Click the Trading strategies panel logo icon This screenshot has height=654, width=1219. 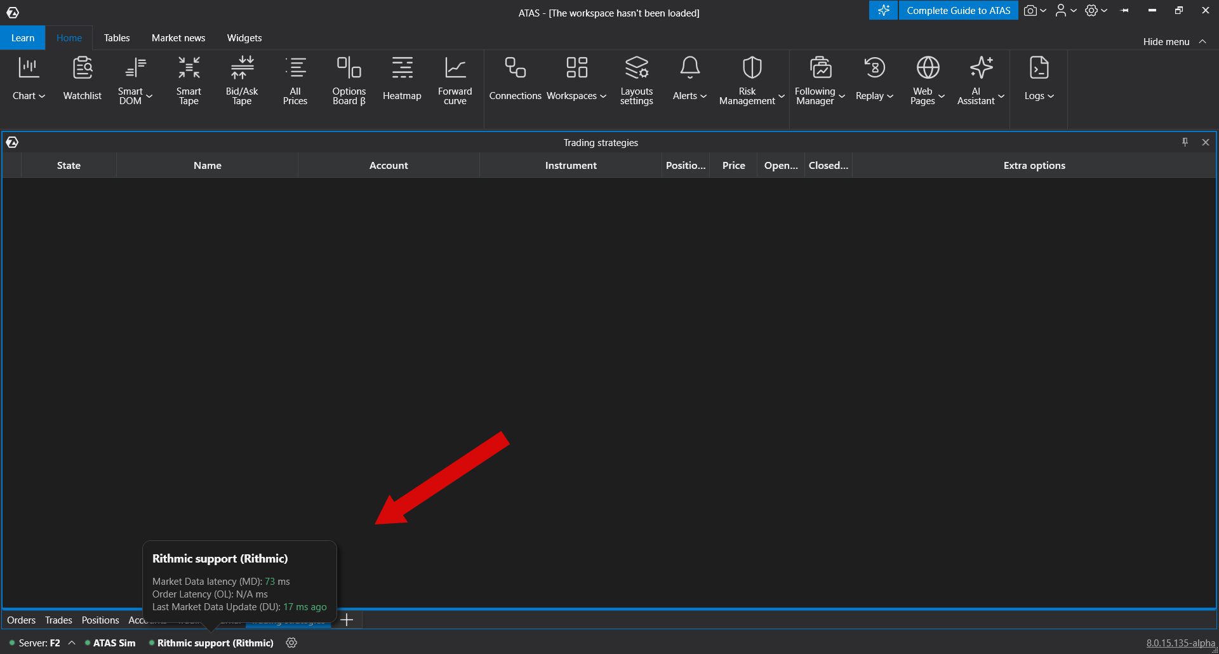[x=12, y=142]
